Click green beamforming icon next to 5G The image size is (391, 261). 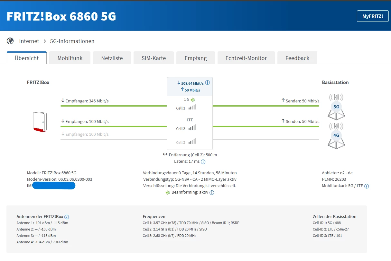193,100
